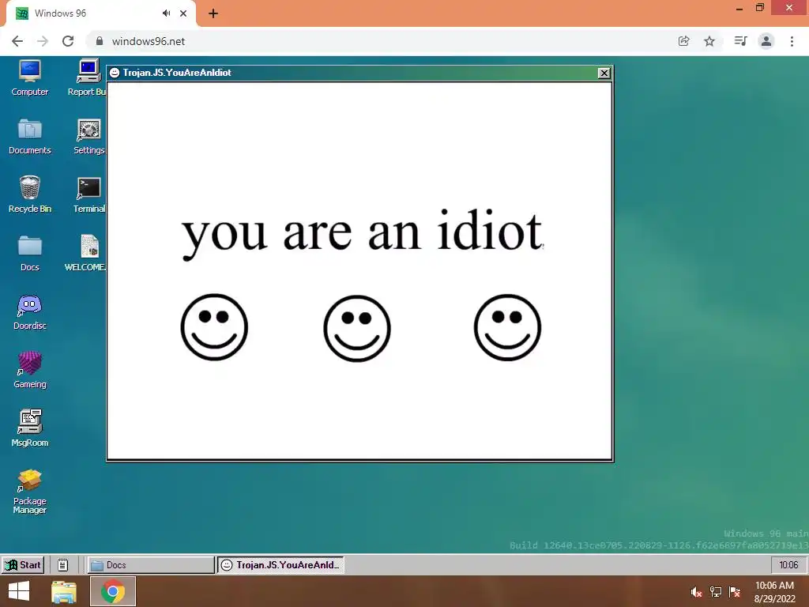809x607 pixels.
Task: Launch the Doordisc app icon
Action: pos(29,311)
